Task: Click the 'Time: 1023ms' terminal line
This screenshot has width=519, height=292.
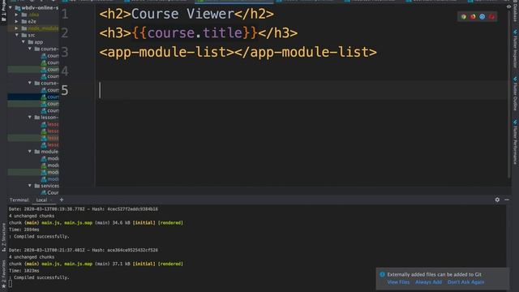Action: [24, 270]
